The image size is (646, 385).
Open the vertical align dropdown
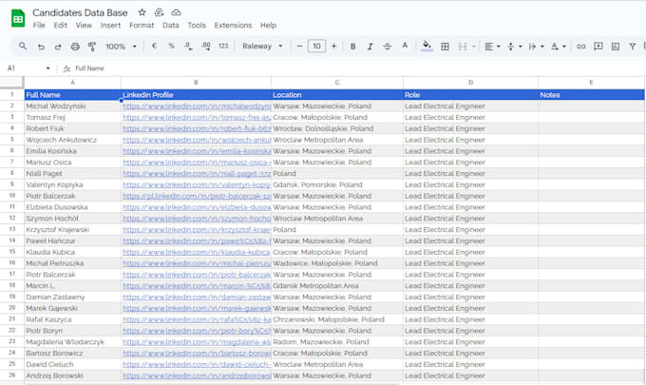coord(515,47)
